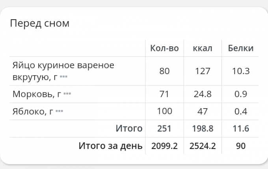This screenshot has height=169, width=268.
Task: Open the more-options dots beside Морковь
Action: tap(67, 94)
